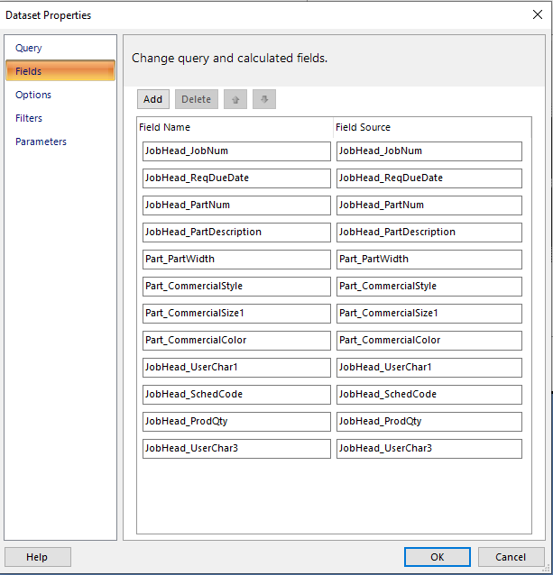Image resolution: width=553 pixels, height=575 pixels.
Task: Click the move field down arrow icon
Action: click(x=264, y=99)
